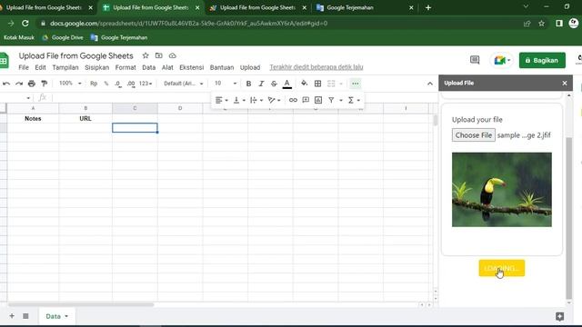
Task: Open the font size 10 dropdown
Action: point(226,84)
